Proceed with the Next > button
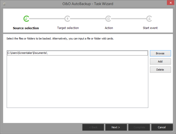The width and height of the screenshot is (176, 134). click(116, 127)
